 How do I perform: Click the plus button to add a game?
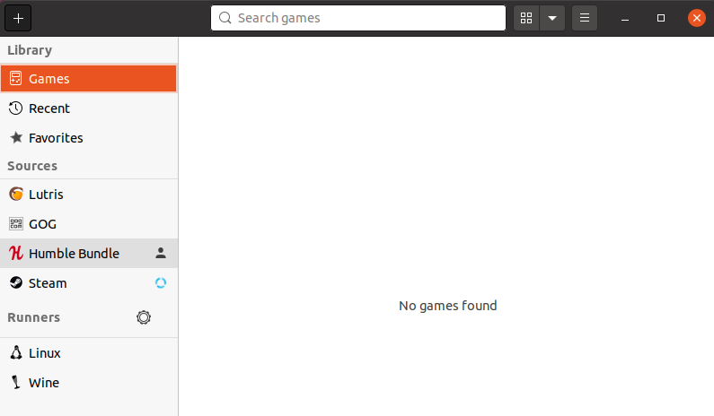18,18
